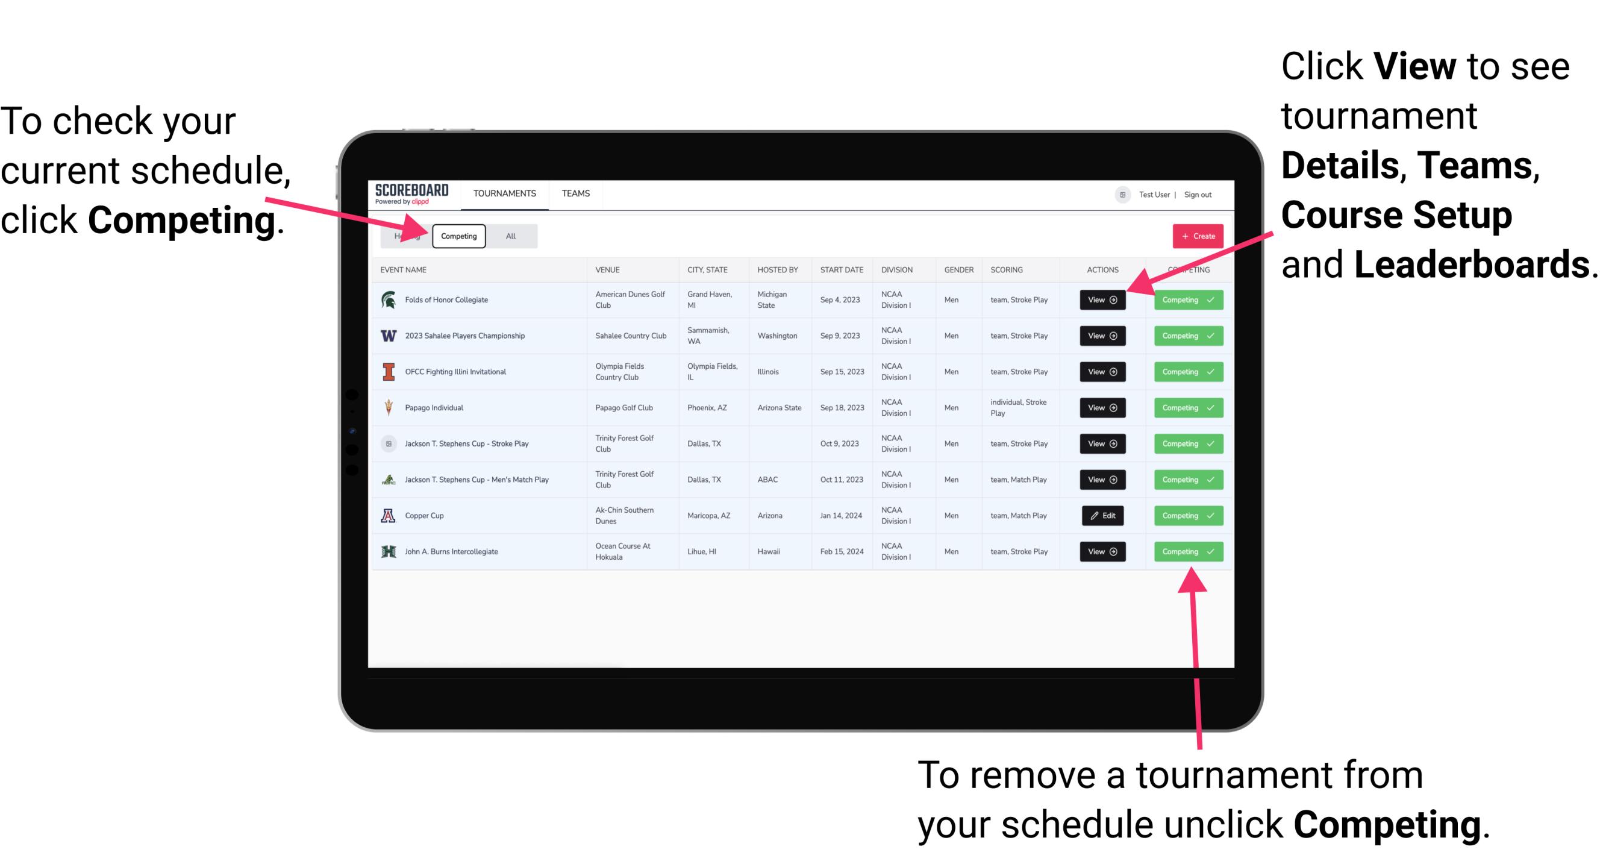The height and width of the screenshot is (861, 1600).
Task: Select the Competing tab filter
Action: click(458, 236)
